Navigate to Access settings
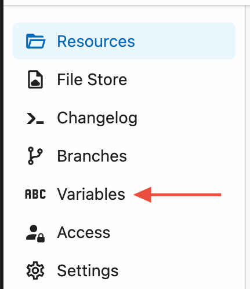This screenshot has width=250, height=289. (84, 233)
